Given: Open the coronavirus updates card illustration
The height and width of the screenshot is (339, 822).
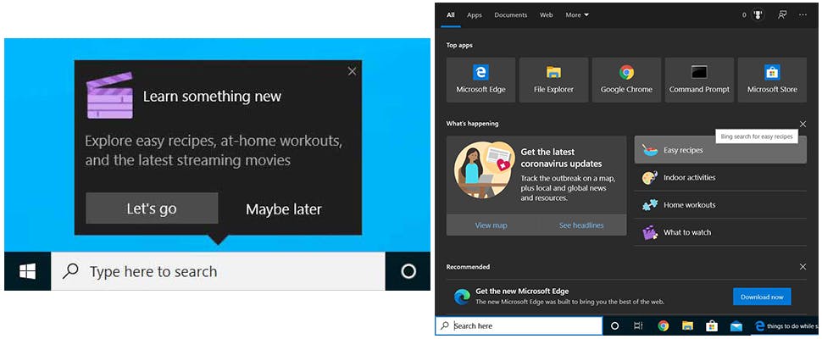Looking at the screenshot, I should [485, 169].
